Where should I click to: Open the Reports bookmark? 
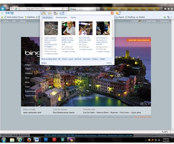[120, 17]
